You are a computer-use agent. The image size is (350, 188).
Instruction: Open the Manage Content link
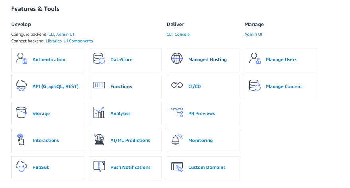284,86
